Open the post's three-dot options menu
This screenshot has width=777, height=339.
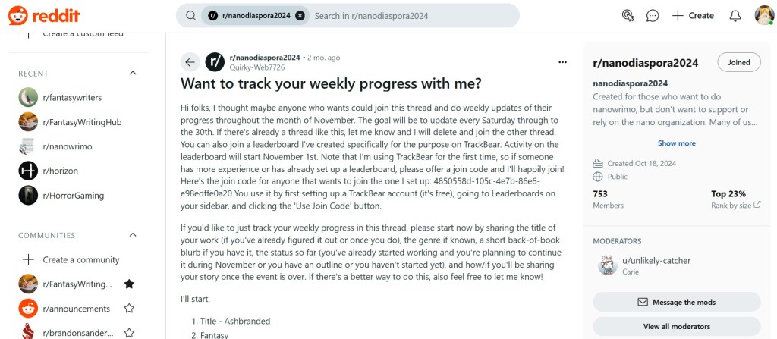coord(562,62)
